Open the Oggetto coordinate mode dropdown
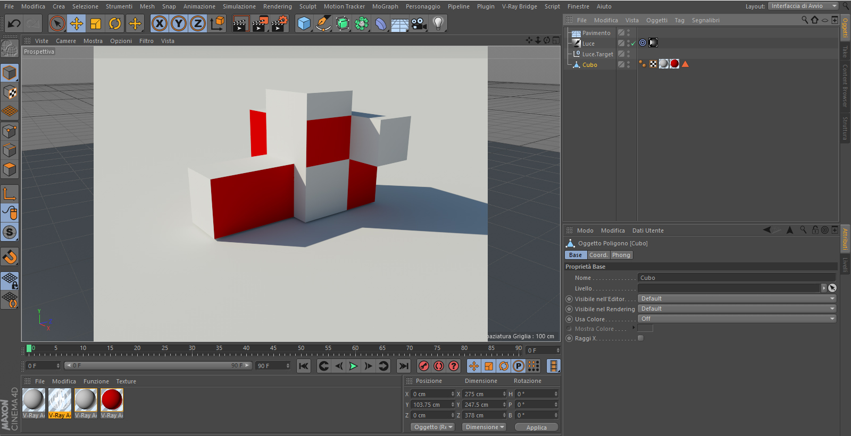Screen dimensions: 851x436 tap(432, 427)
